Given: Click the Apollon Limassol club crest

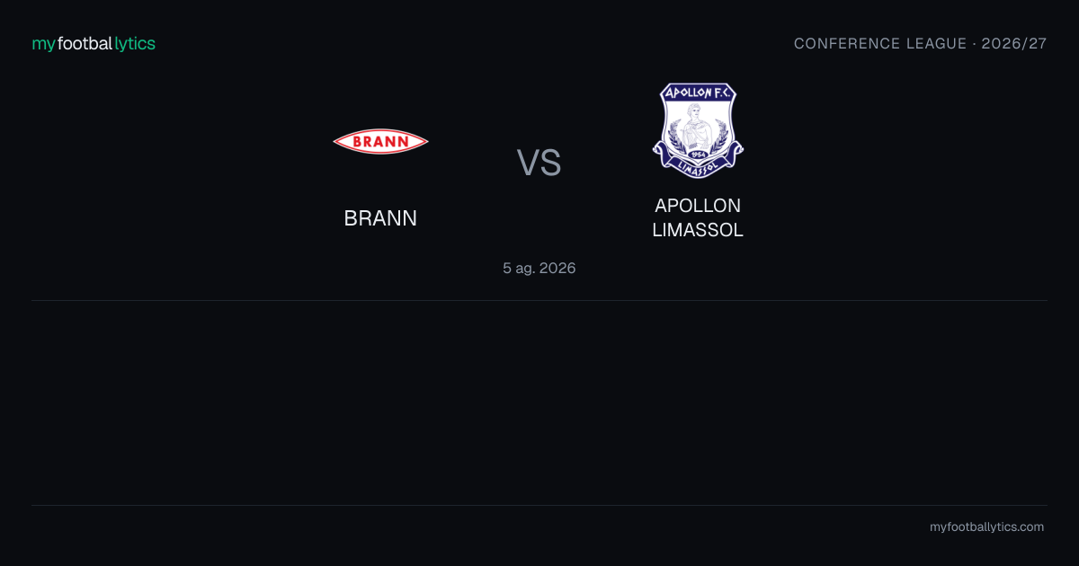Looking at the screenshot, I should tap(698, 130).
